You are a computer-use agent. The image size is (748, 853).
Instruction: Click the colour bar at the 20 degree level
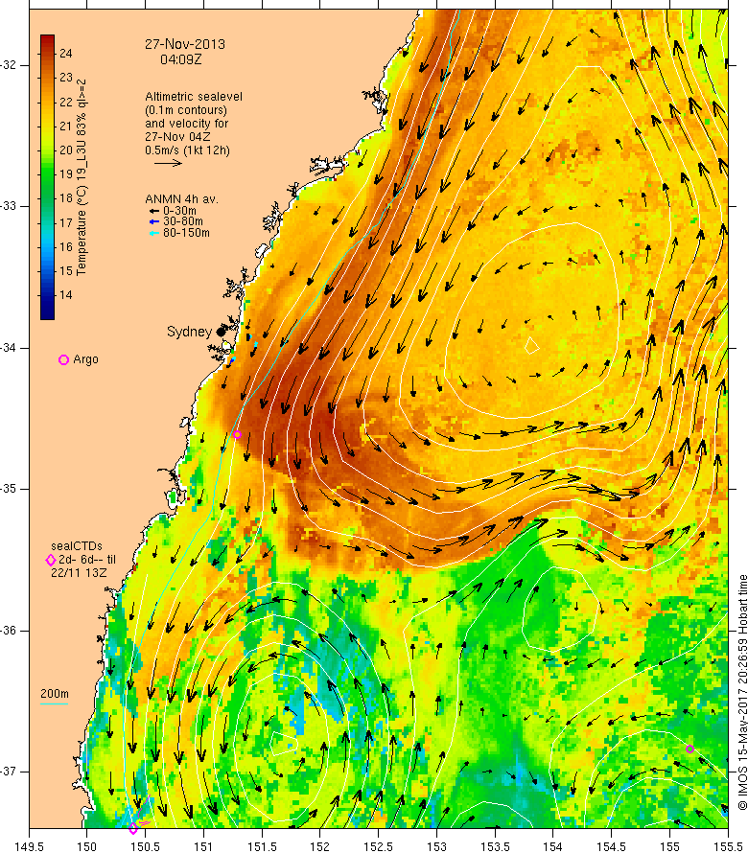pyautogui.click(x=47, y=150)
